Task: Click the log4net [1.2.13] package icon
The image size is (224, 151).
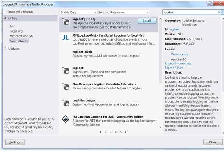Action: point(66,22)
